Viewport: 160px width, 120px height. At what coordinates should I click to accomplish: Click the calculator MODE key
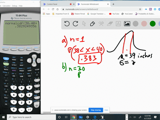coord(14,60)
